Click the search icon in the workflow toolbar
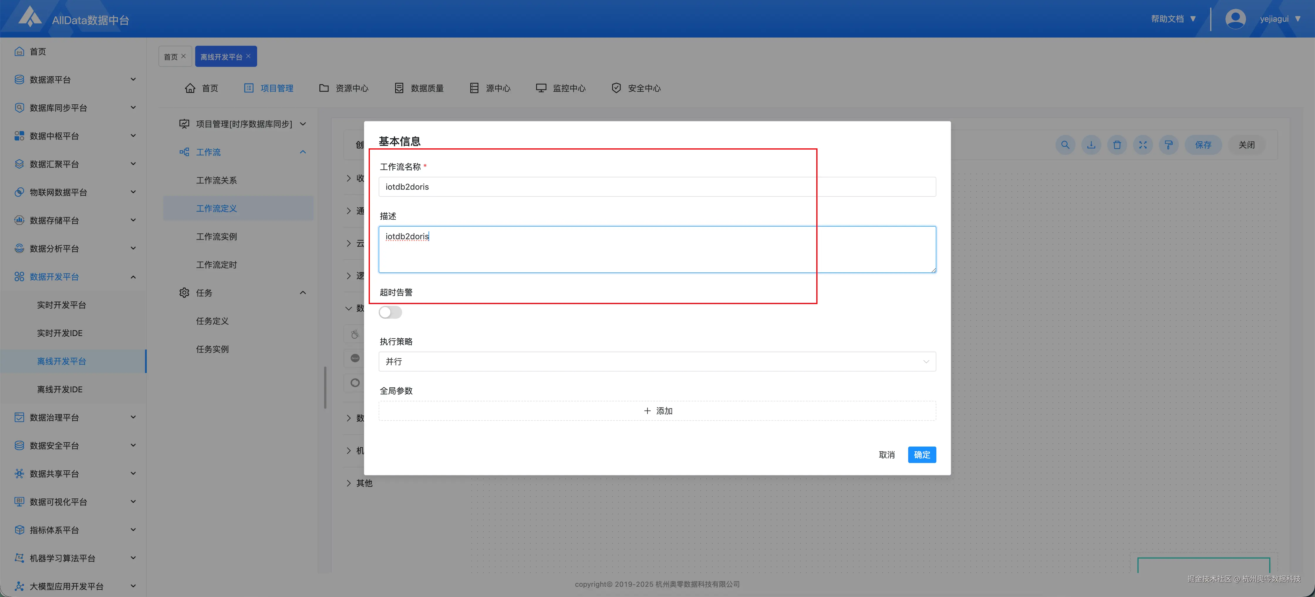The image size is (1315, 597). 1065,145
